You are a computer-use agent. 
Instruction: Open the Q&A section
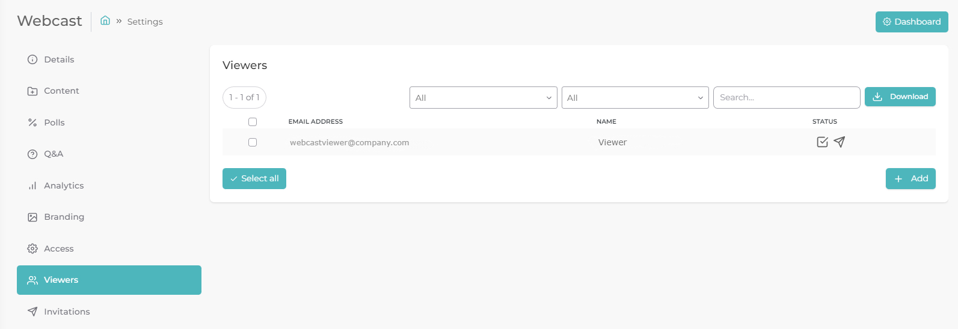(109, 154)
